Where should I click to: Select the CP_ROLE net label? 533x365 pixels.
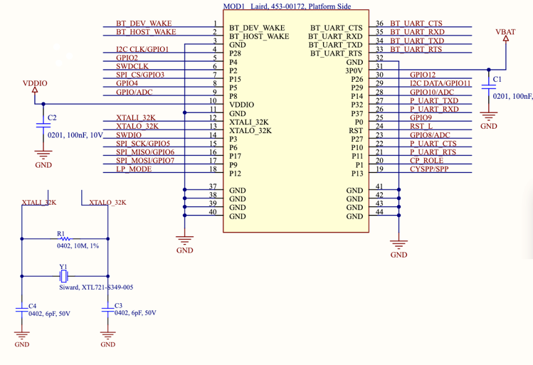(x=426, y=160)
